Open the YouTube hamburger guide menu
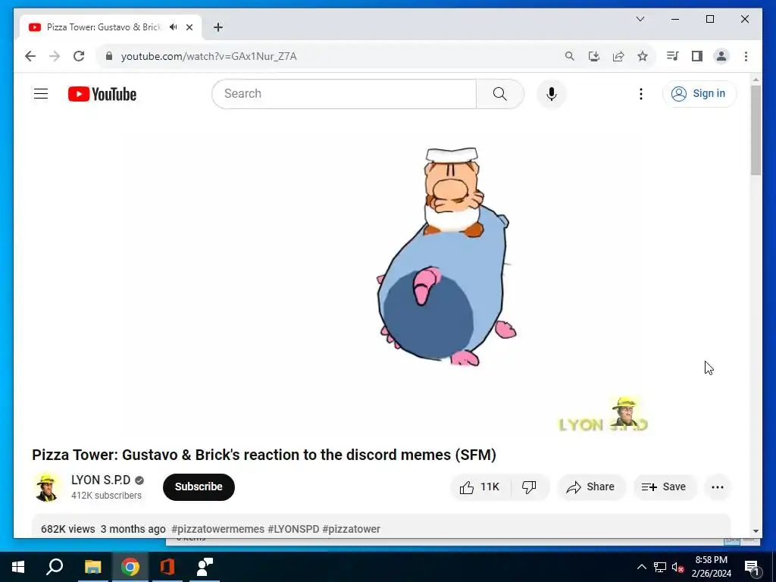The height and width of the screenshot is (582, 776). [41, 93]
